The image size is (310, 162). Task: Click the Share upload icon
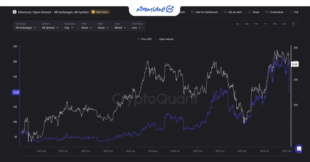(250, 12)
